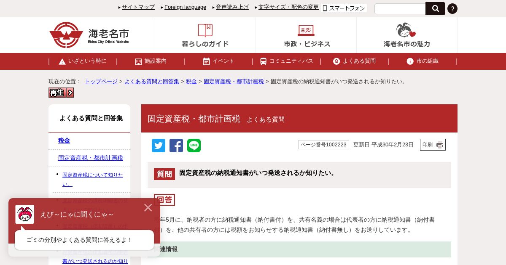Screen dimensions: 506x265
Task: Open the help question mark icon
Action: 452,8
